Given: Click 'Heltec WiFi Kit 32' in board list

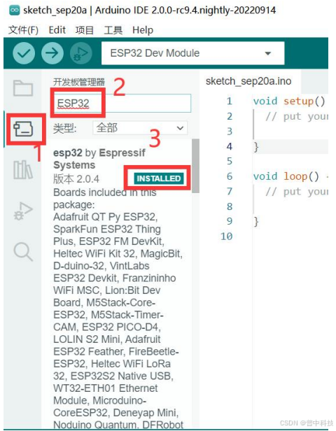Looking at the screenshot, I should click(95, 253).
